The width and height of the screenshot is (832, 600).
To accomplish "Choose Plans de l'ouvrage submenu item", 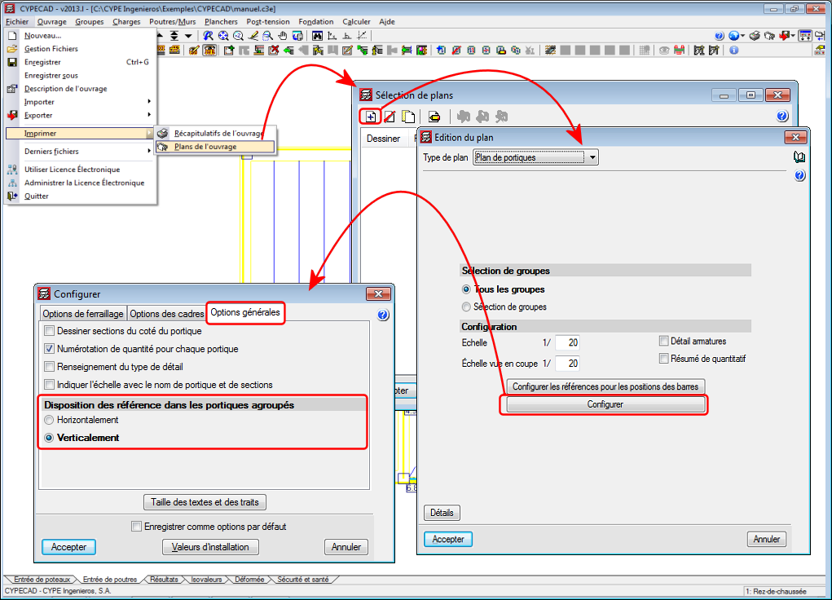I will [x=215, y=147].
